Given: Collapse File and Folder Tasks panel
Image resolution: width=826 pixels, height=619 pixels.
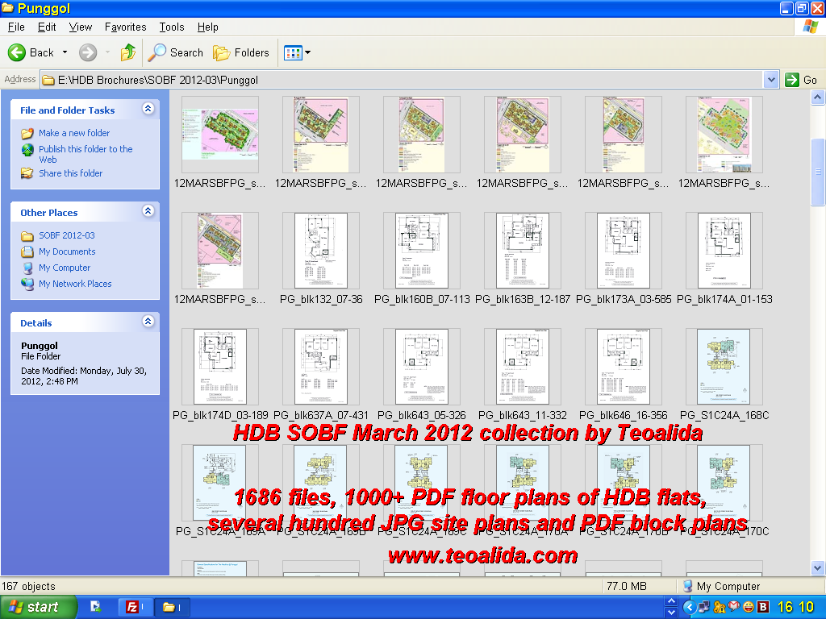Looking at the screenshot, I should click(x=148, y=109).
